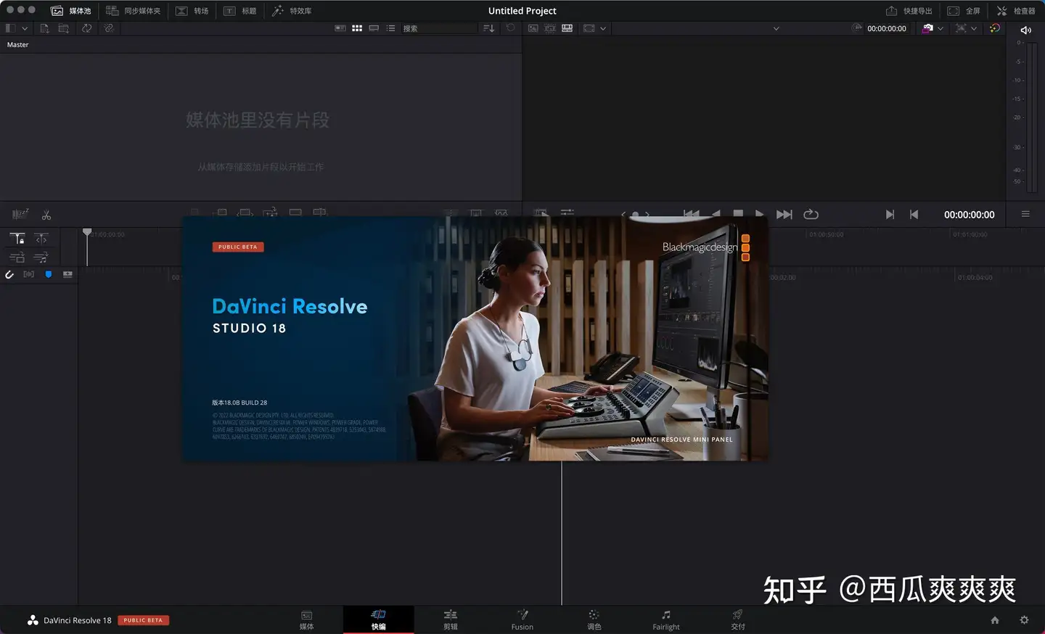Click the boring detector icon

point(20,215)
